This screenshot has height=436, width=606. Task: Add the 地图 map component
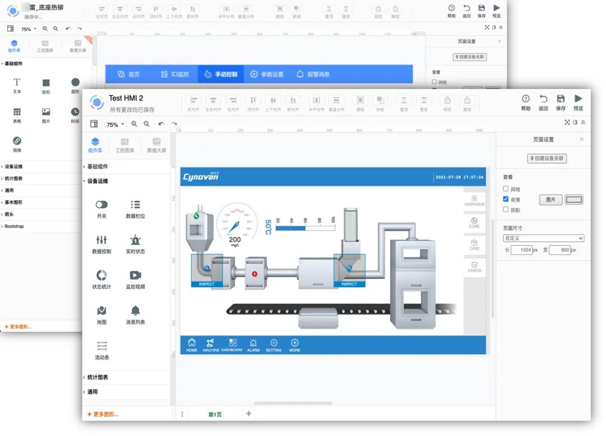(102, 310)
